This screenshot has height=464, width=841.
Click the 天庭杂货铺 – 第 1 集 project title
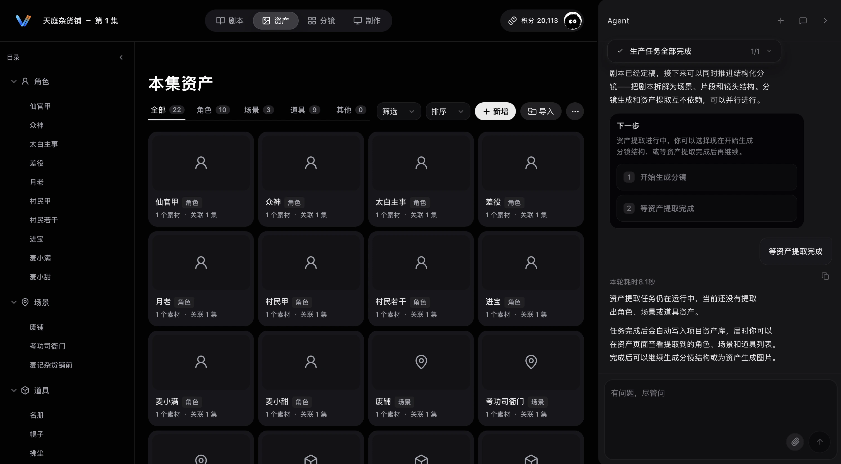pyautogui.click(x=80, y=21)
